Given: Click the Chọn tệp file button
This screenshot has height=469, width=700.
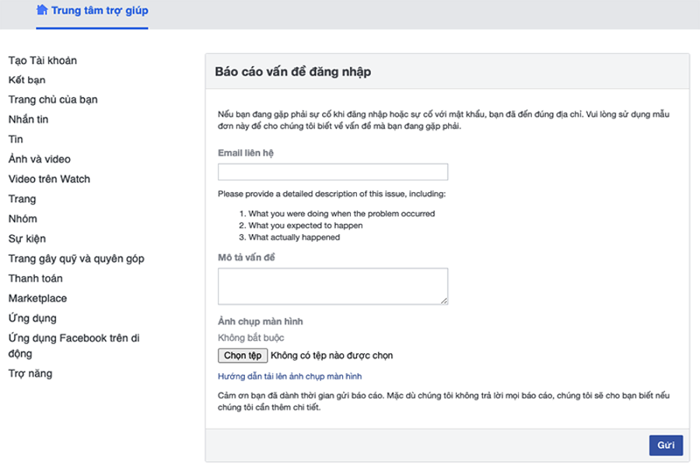Looking at the screenshot, I should [x=243, y=355].
